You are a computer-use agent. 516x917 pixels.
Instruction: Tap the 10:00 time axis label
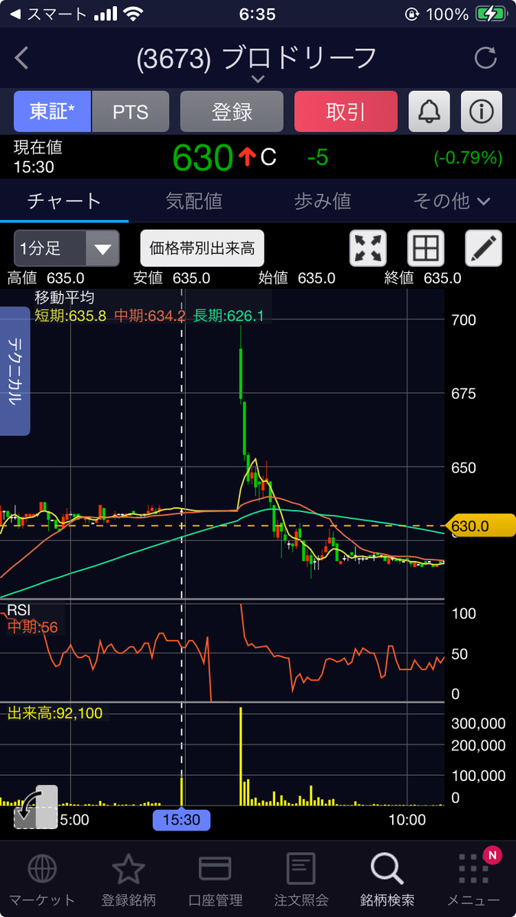click(407, 820)
